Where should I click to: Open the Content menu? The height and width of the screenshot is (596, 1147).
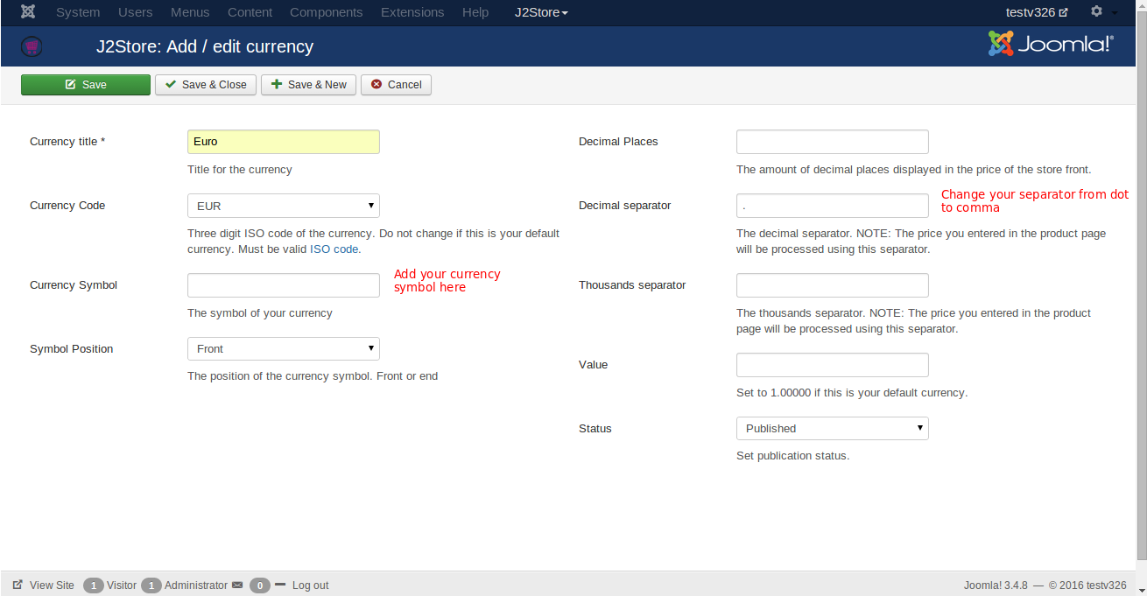point(250,12)
